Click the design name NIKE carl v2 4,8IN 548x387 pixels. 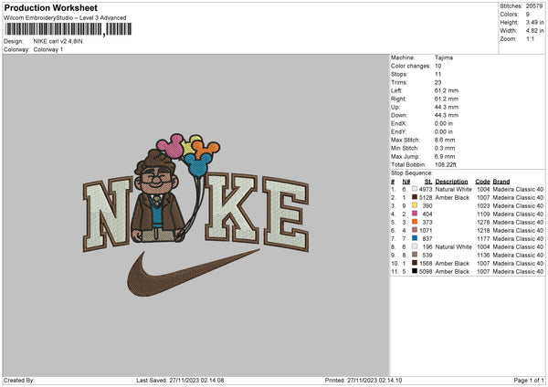pos(58,41)
